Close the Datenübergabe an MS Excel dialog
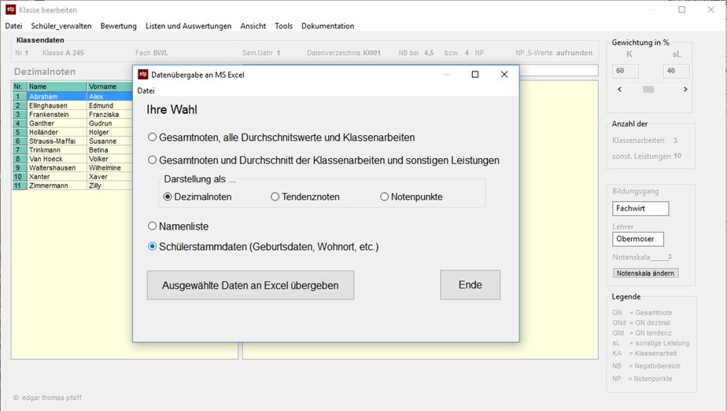 pyautogui.click(x=504, y=75)
